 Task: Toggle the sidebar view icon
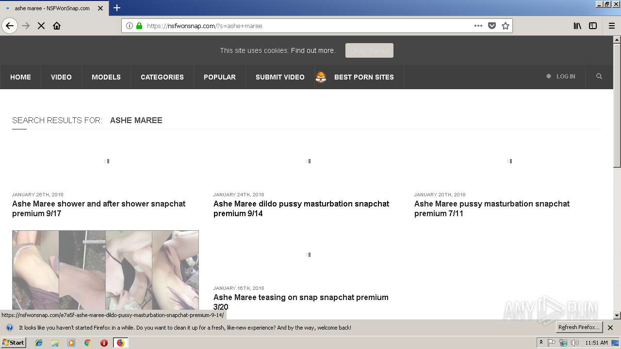(593, 26)
